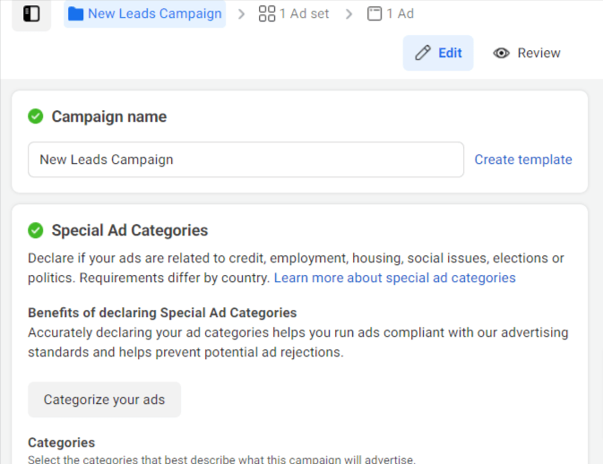Viewport: 603px width, 464px height.
Task: Switch to Edit mode
Action: click(x=450, y=53)
